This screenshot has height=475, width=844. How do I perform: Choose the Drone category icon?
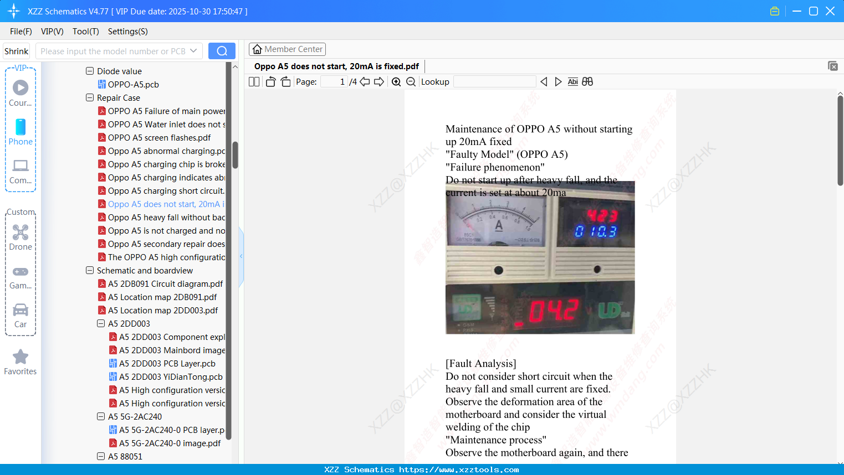tap(21, 237)
